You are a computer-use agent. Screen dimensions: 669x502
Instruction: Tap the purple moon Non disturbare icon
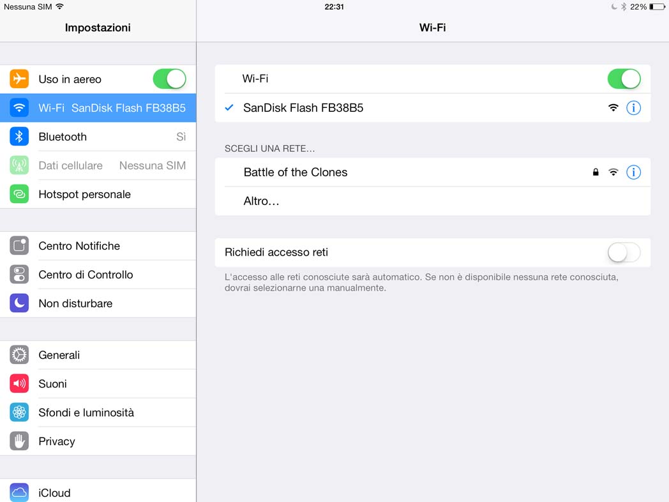[19, 303]
